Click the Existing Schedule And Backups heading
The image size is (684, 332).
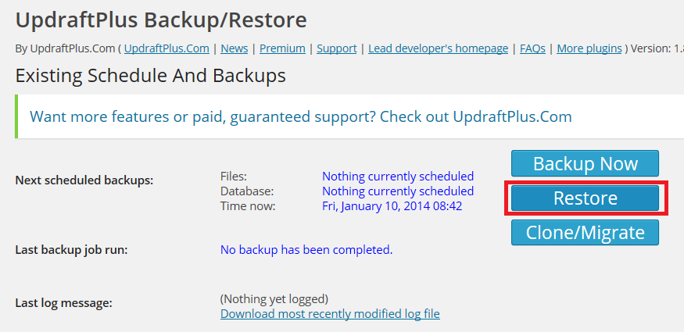pyautogui.click(x=150, y=76)
